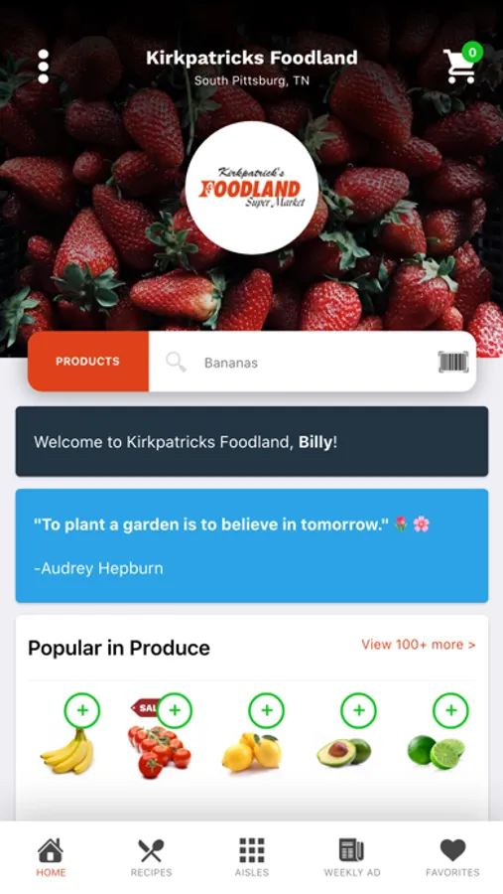
Task: Go to the Favorites tab
Action: (x=452, y=857)
